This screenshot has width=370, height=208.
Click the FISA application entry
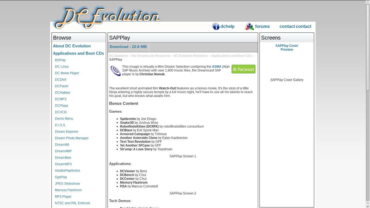tap(139, 186)
